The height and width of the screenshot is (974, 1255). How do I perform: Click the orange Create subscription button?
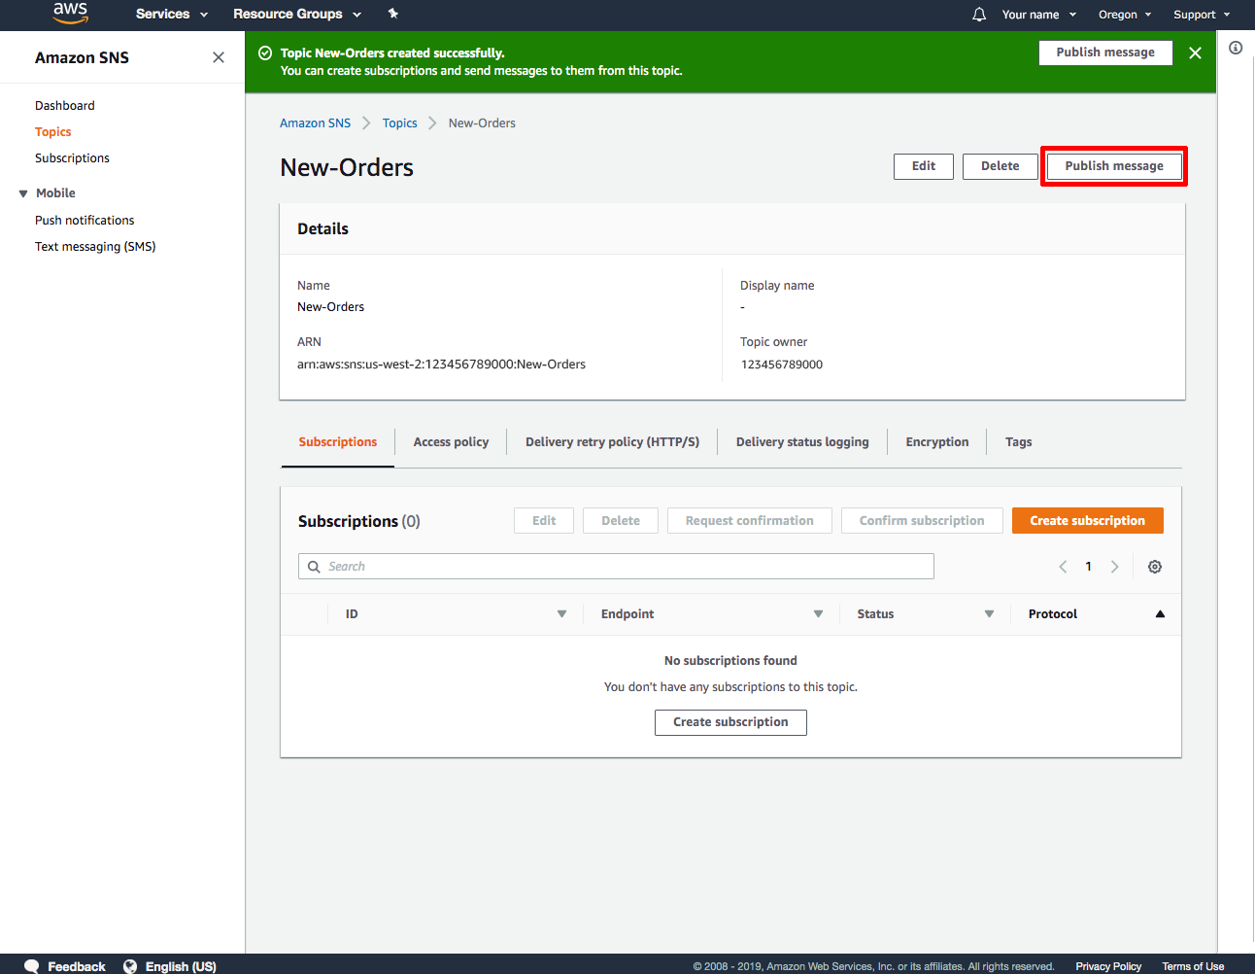tap(1087, 521)
